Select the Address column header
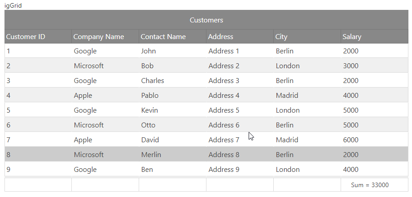412x197 pixels. click(221, 37)
